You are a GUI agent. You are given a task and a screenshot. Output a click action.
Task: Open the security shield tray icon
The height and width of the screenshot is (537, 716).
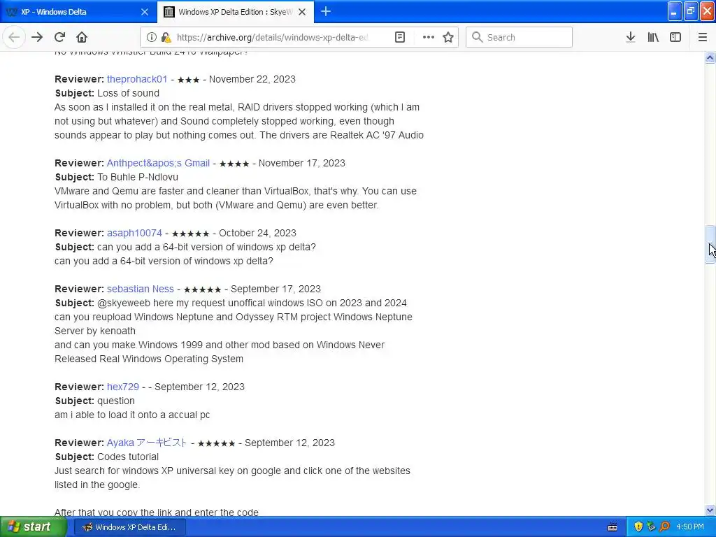[x=638, y=527]
